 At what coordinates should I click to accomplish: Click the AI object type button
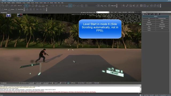point(149,18)
